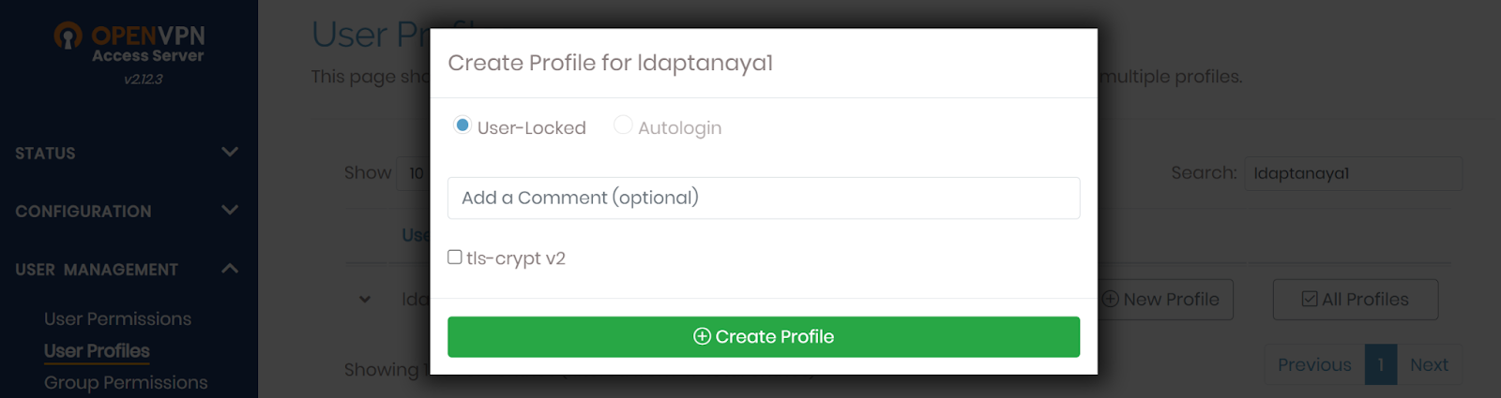Click the plus icon on New Profile
Viewport: 1501px width, 398px height.
[1111, 300]
